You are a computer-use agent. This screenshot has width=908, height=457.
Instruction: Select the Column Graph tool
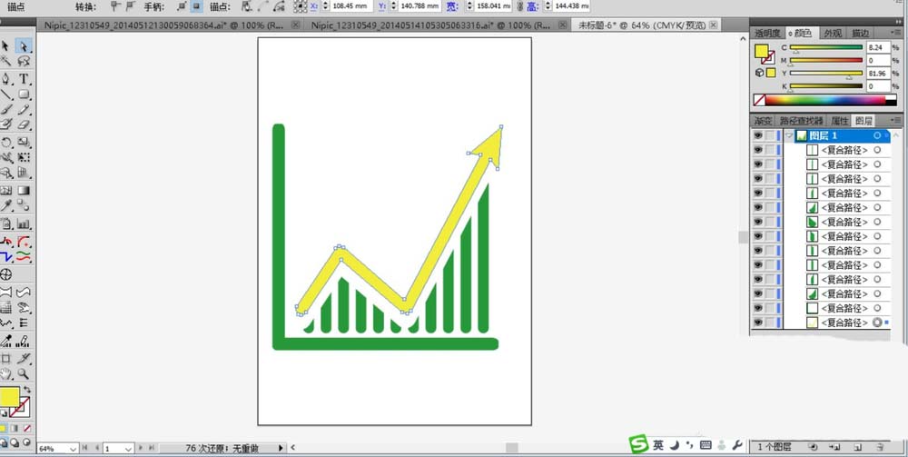tap(24, 224)
